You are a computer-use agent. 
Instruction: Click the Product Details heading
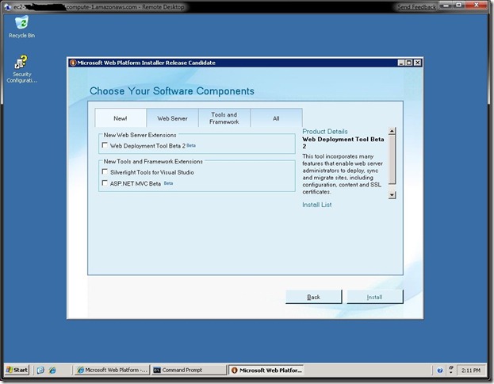pyautogui.click(x=325, y=132)
